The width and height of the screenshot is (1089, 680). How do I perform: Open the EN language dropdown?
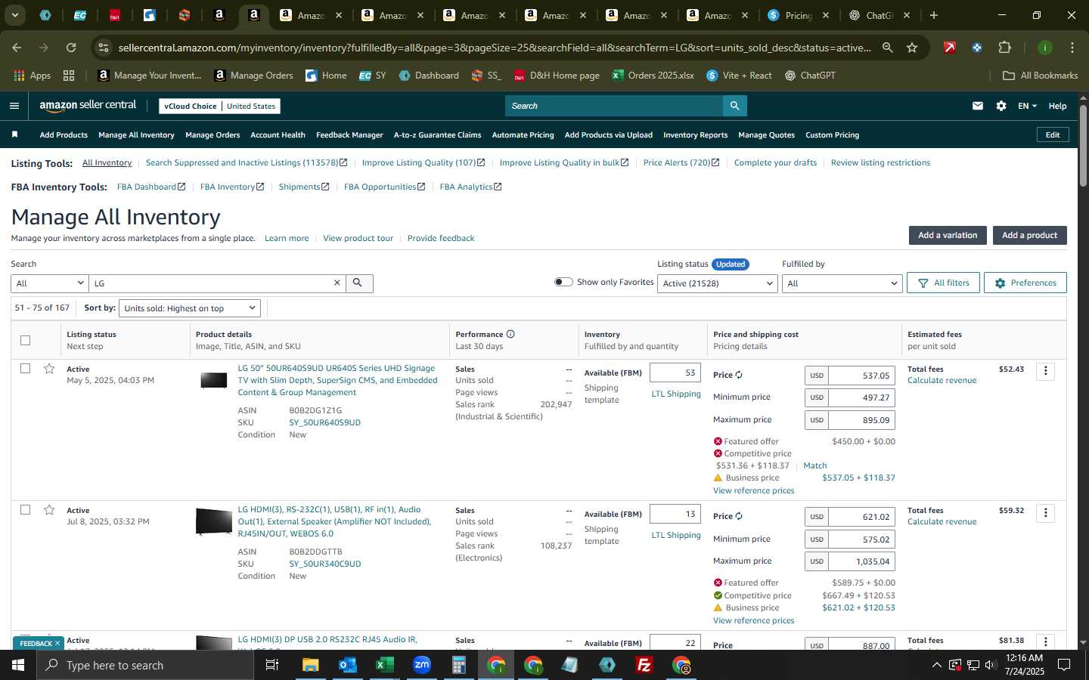1027,106
